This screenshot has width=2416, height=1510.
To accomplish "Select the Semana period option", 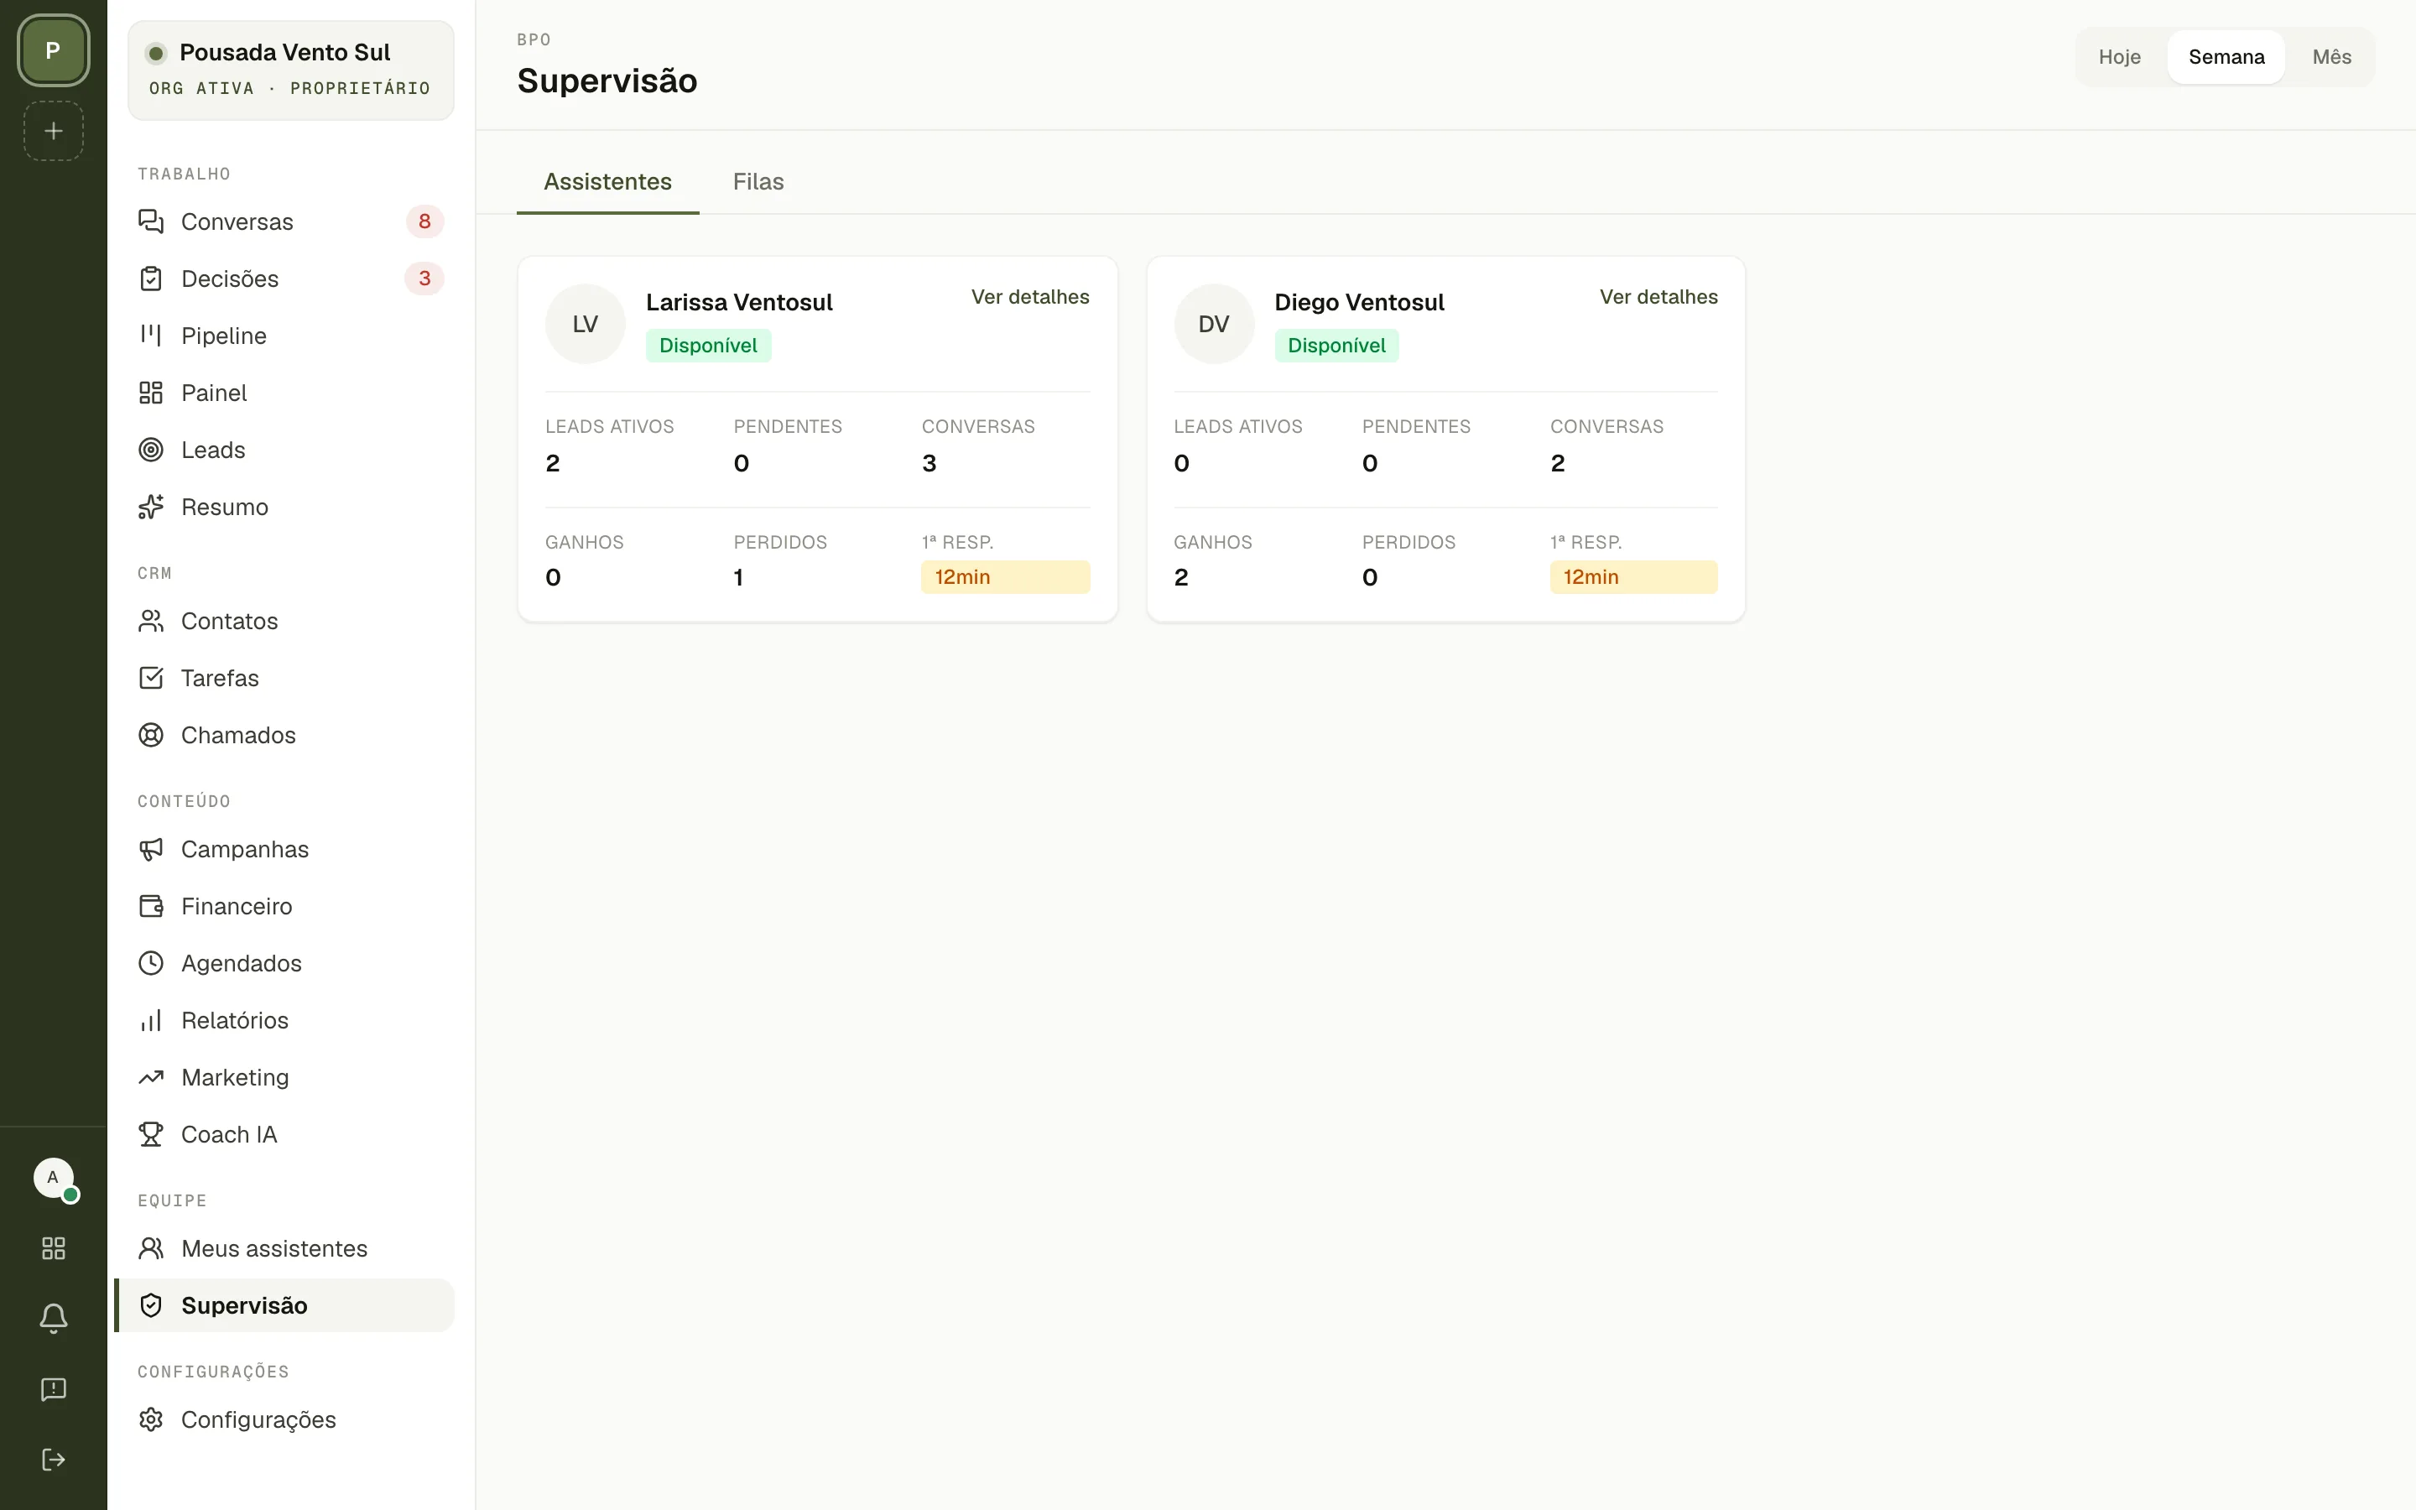I will click(2226, 57).
